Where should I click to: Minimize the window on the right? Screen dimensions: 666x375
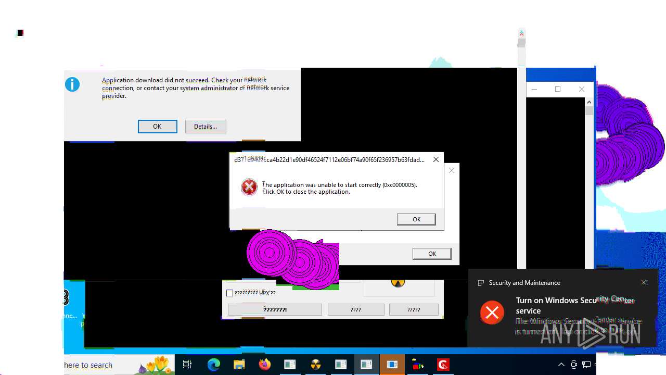pos(534,89)
